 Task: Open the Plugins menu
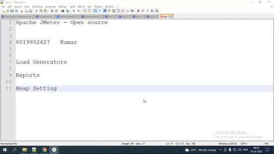click(98, 7)
